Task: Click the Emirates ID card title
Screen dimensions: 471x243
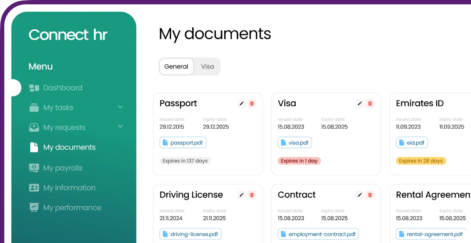Action: pos(420,103)
